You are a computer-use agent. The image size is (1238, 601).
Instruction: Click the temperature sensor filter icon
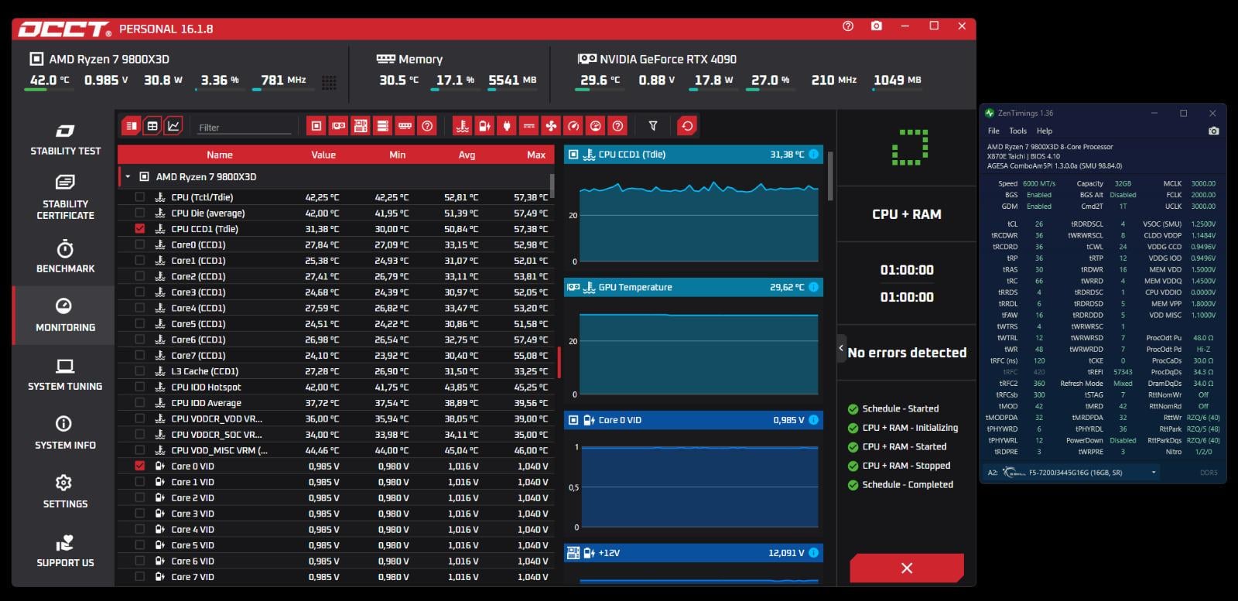click(462, 126)
